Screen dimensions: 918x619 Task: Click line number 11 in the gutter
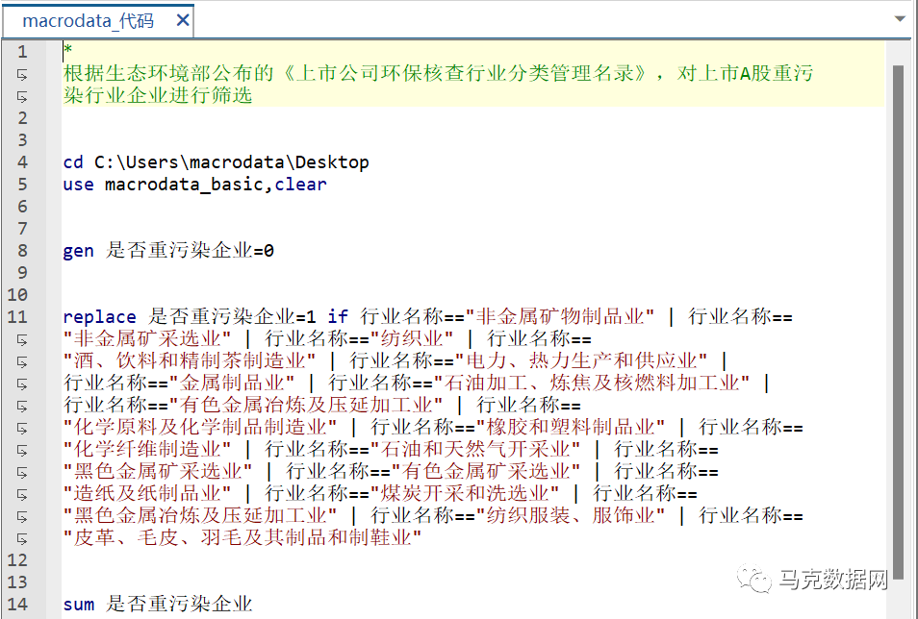click(17, 316)
